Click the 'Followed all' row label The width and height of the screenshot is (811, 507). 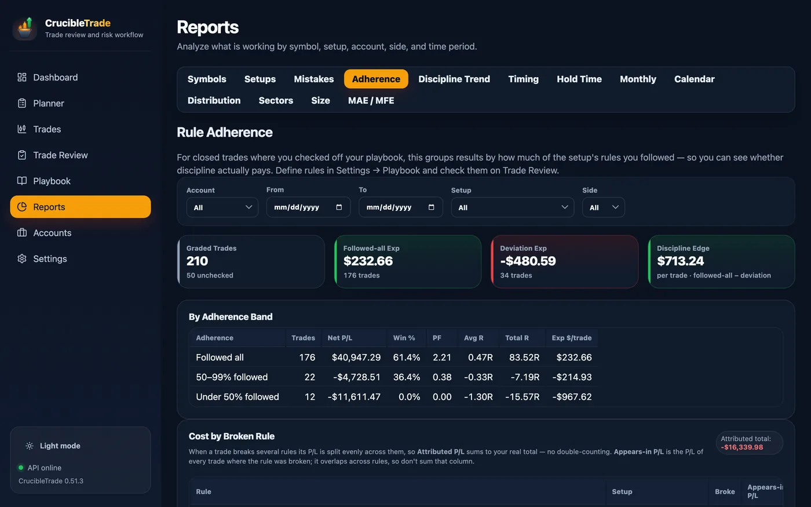(220, 358)
